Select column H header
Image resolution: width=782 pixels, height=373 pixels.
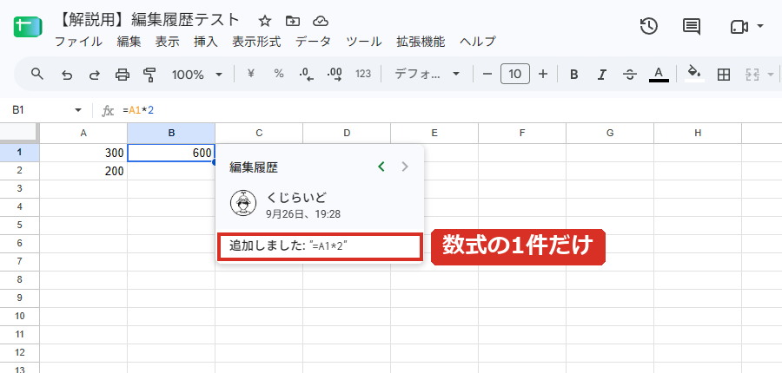[x=698, y=133]
